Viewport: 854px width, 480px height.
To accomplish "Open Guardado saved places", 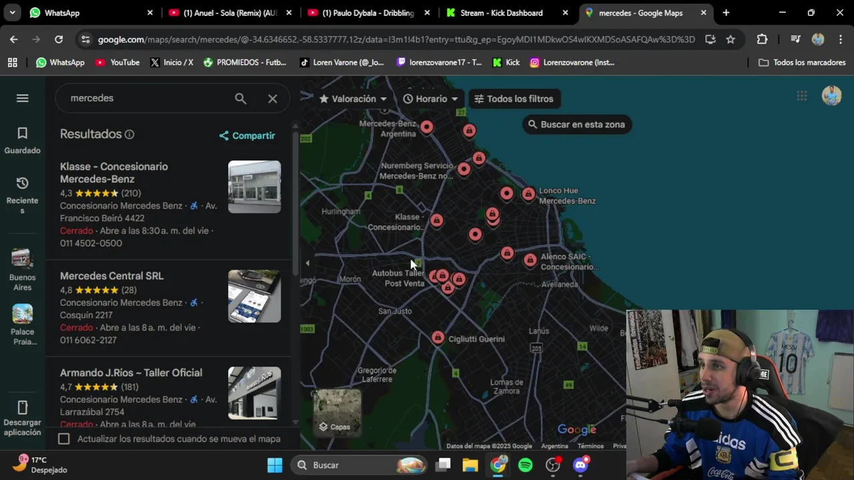I will tap(22, 141).
